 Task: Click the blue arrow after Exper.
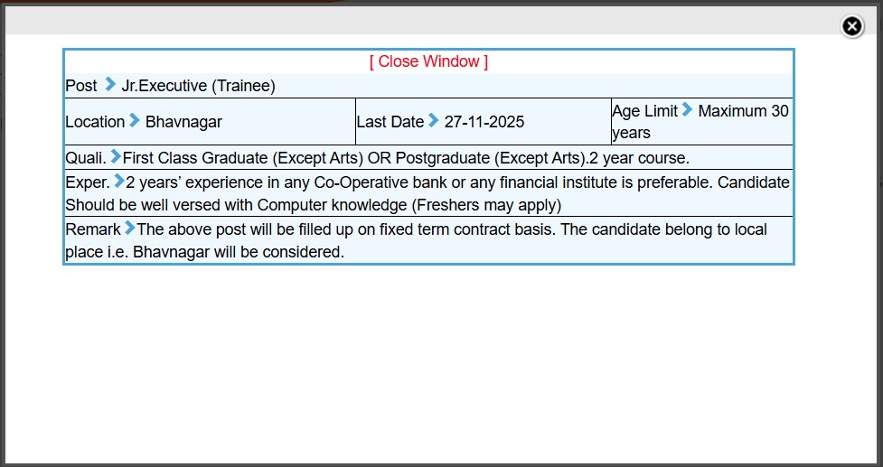click(118, 181)
